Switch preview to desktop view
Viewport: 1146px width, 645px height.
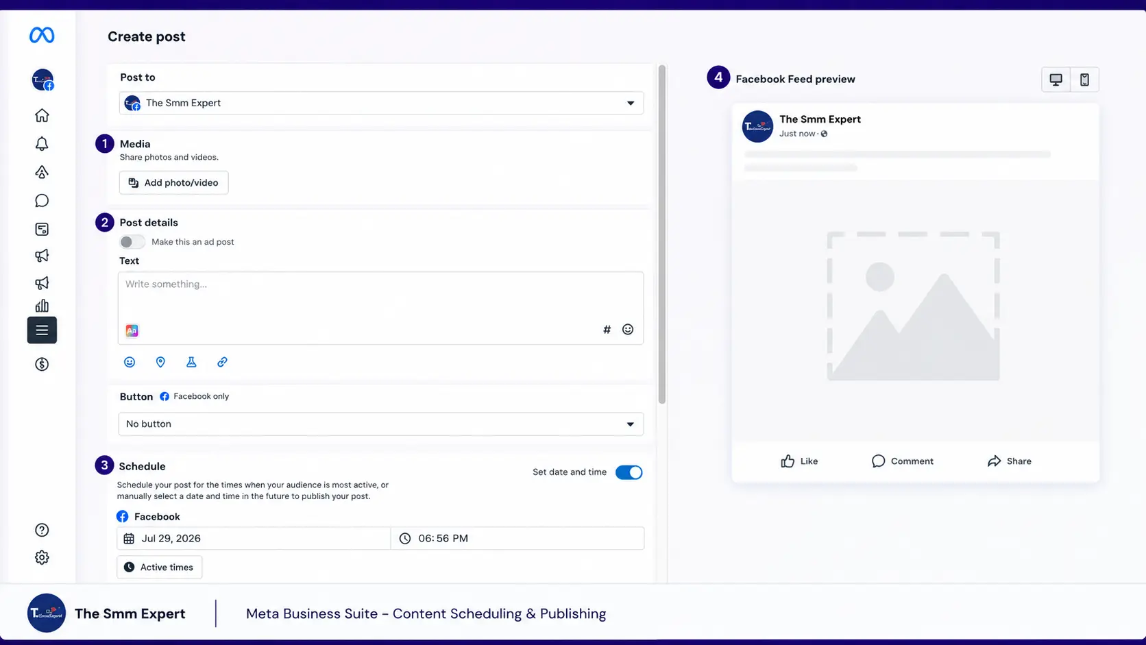[x=1056, y=80]
